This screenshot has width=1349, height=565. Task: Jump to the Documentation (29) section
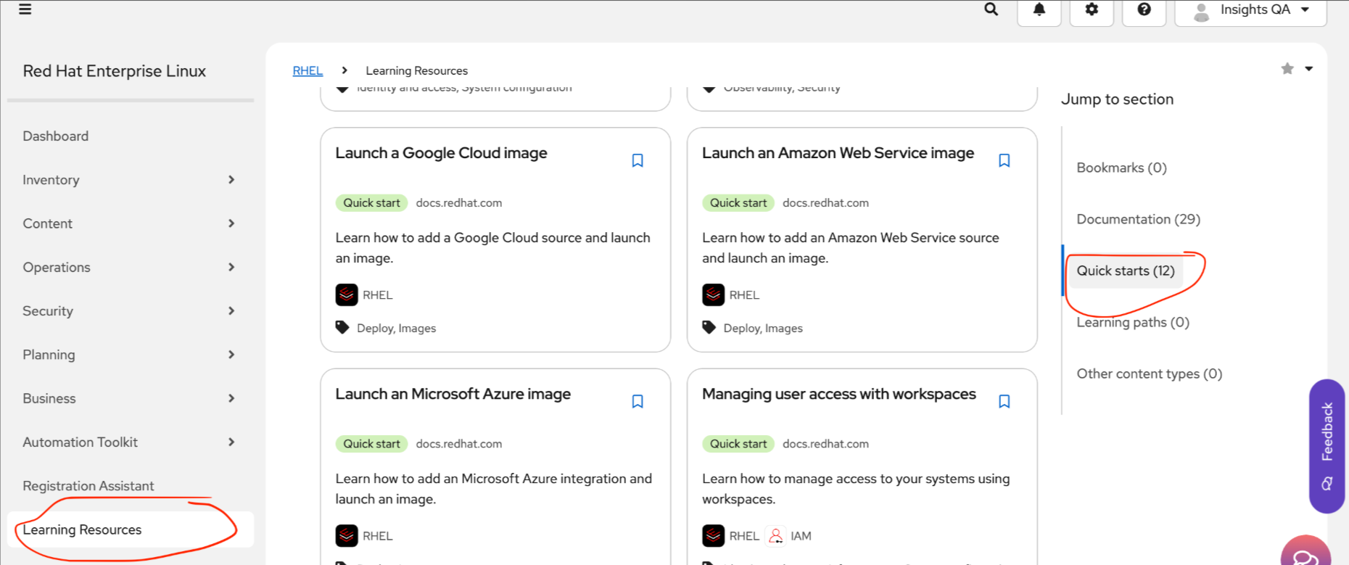pos(1138,219)
